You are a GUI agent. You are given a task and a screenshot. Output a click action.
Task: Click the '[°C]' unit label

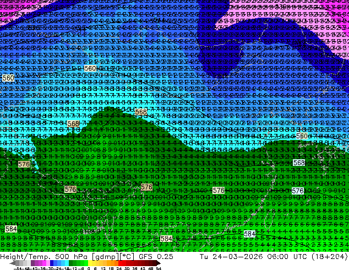click(127, 257)
